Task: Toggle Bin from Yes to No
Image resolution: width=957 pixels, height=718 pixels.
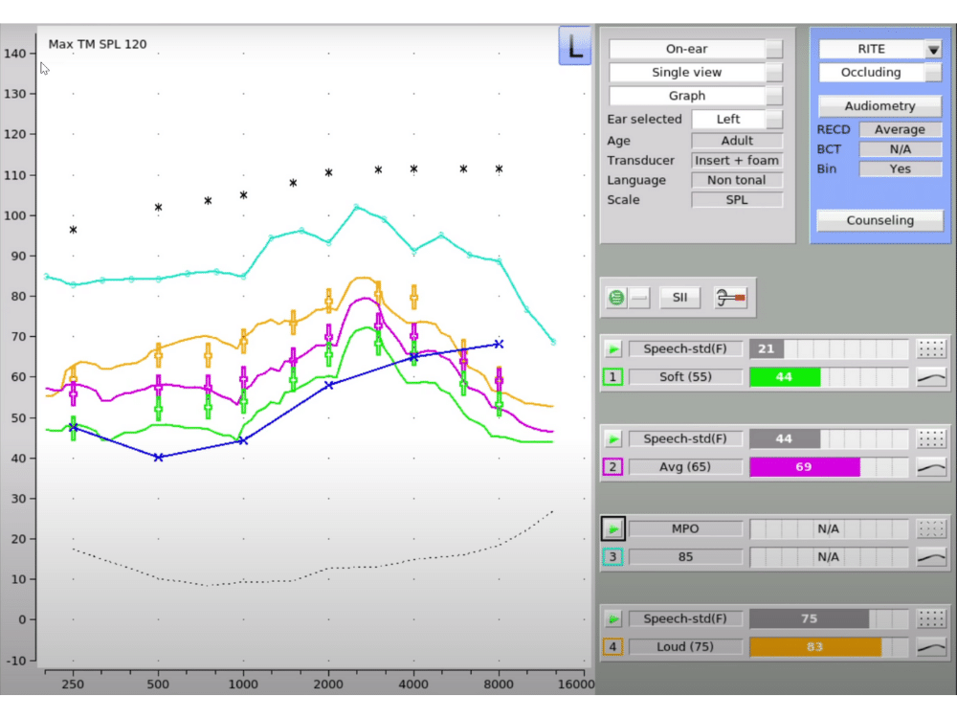Action: tap(901, 168)
